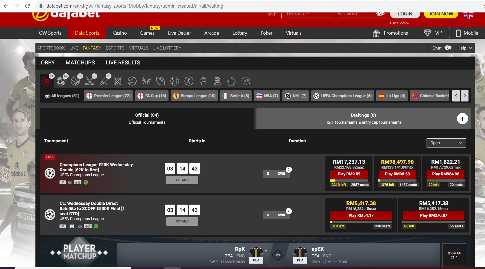485x269 pixels.
Task: Click Play RM9.85 entry button
Action: click(x=349, y=174)
